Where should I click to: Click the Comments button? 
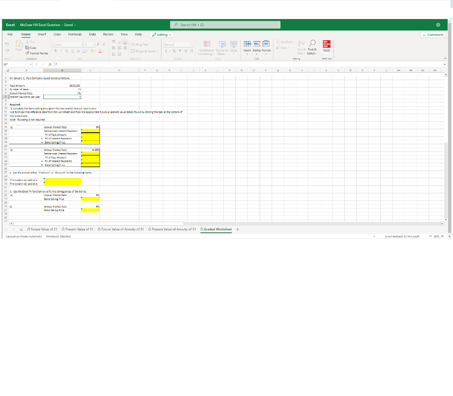point(433,34)
